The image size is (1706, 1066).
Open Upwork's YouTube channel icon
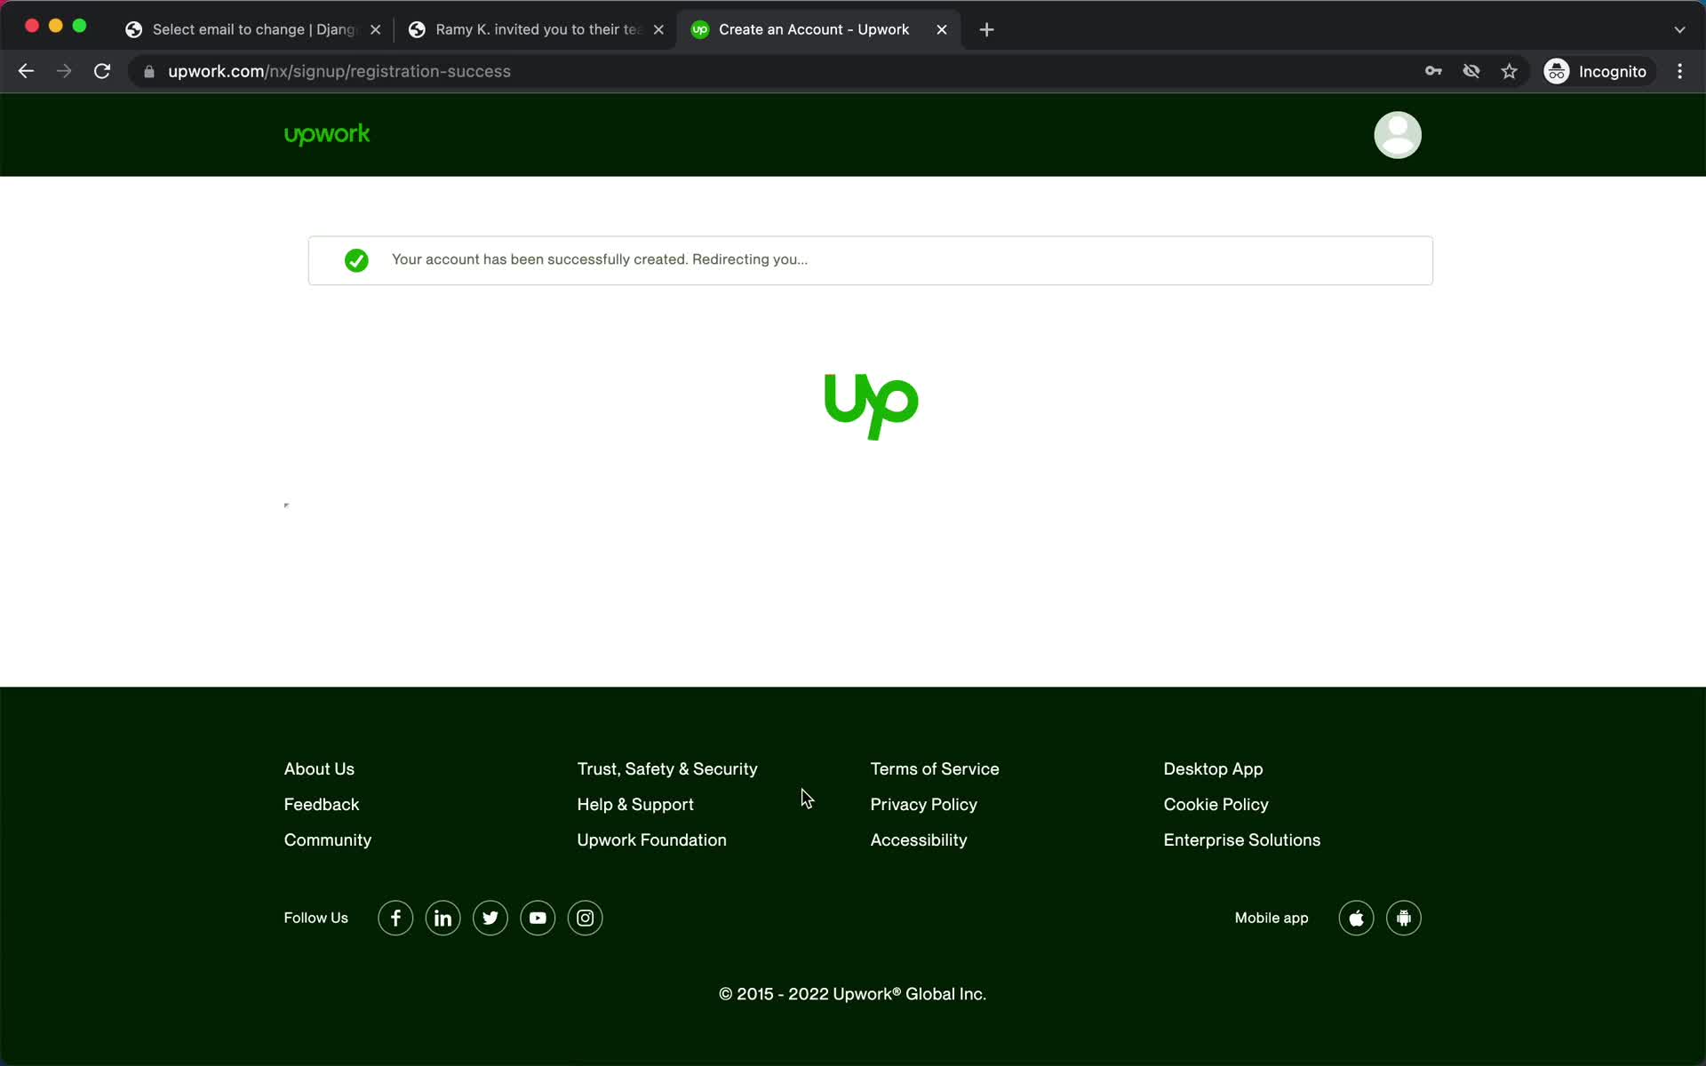click(538, 918)
